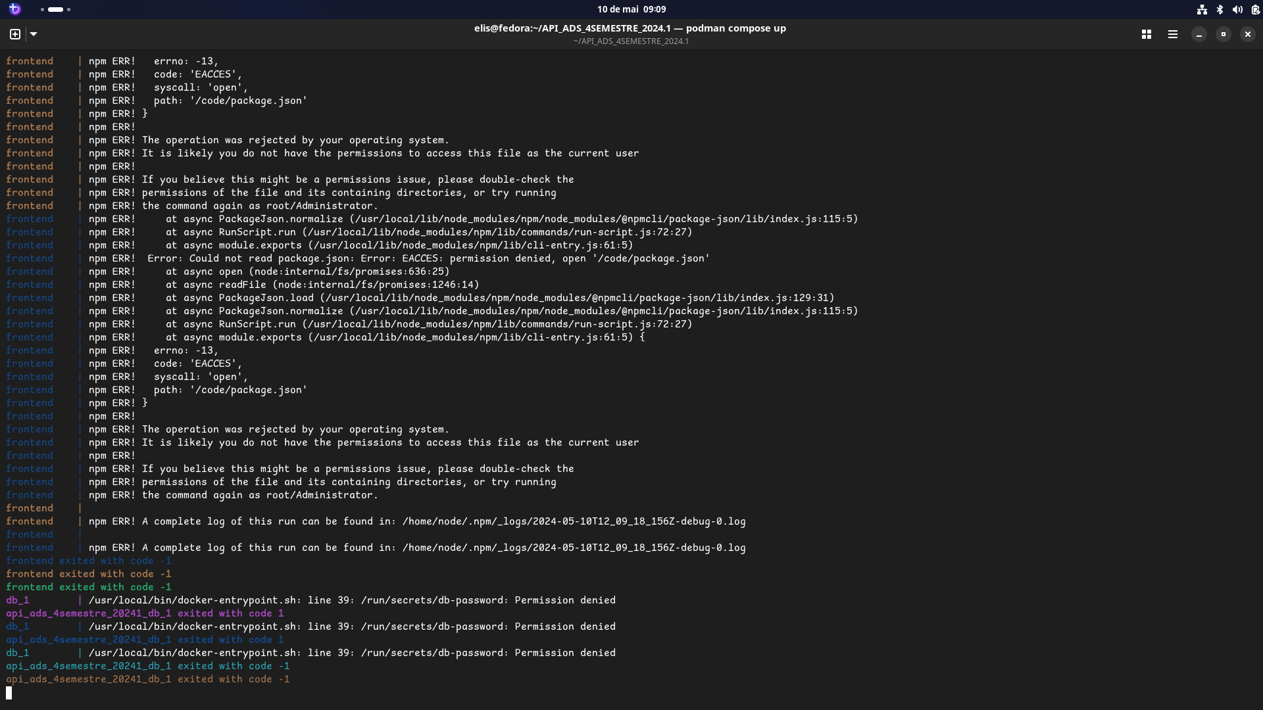
Task: Switch to the last workspace dot
Action: point(69,9)
